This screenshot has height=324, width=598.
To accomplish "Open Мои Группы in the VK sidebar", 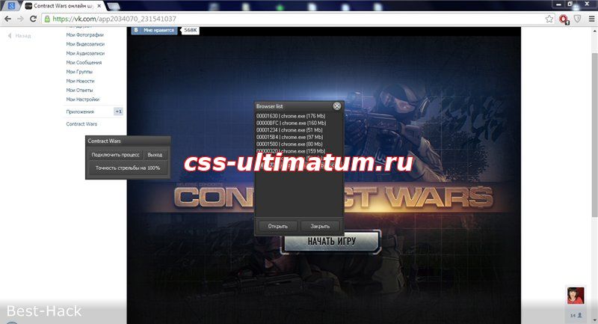I will [79, 72].
